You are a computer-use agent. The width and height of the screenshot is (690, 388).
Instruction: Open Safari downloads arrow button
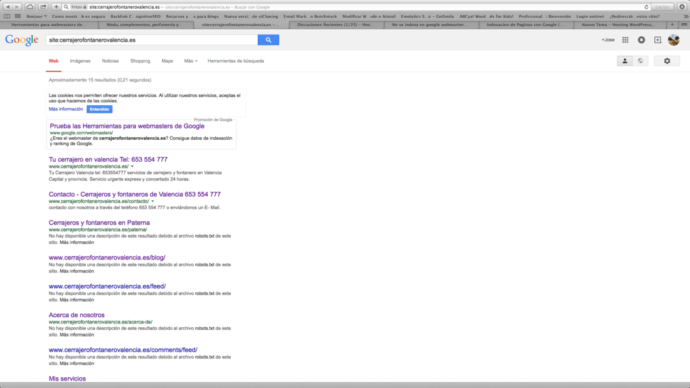(682, 7)
